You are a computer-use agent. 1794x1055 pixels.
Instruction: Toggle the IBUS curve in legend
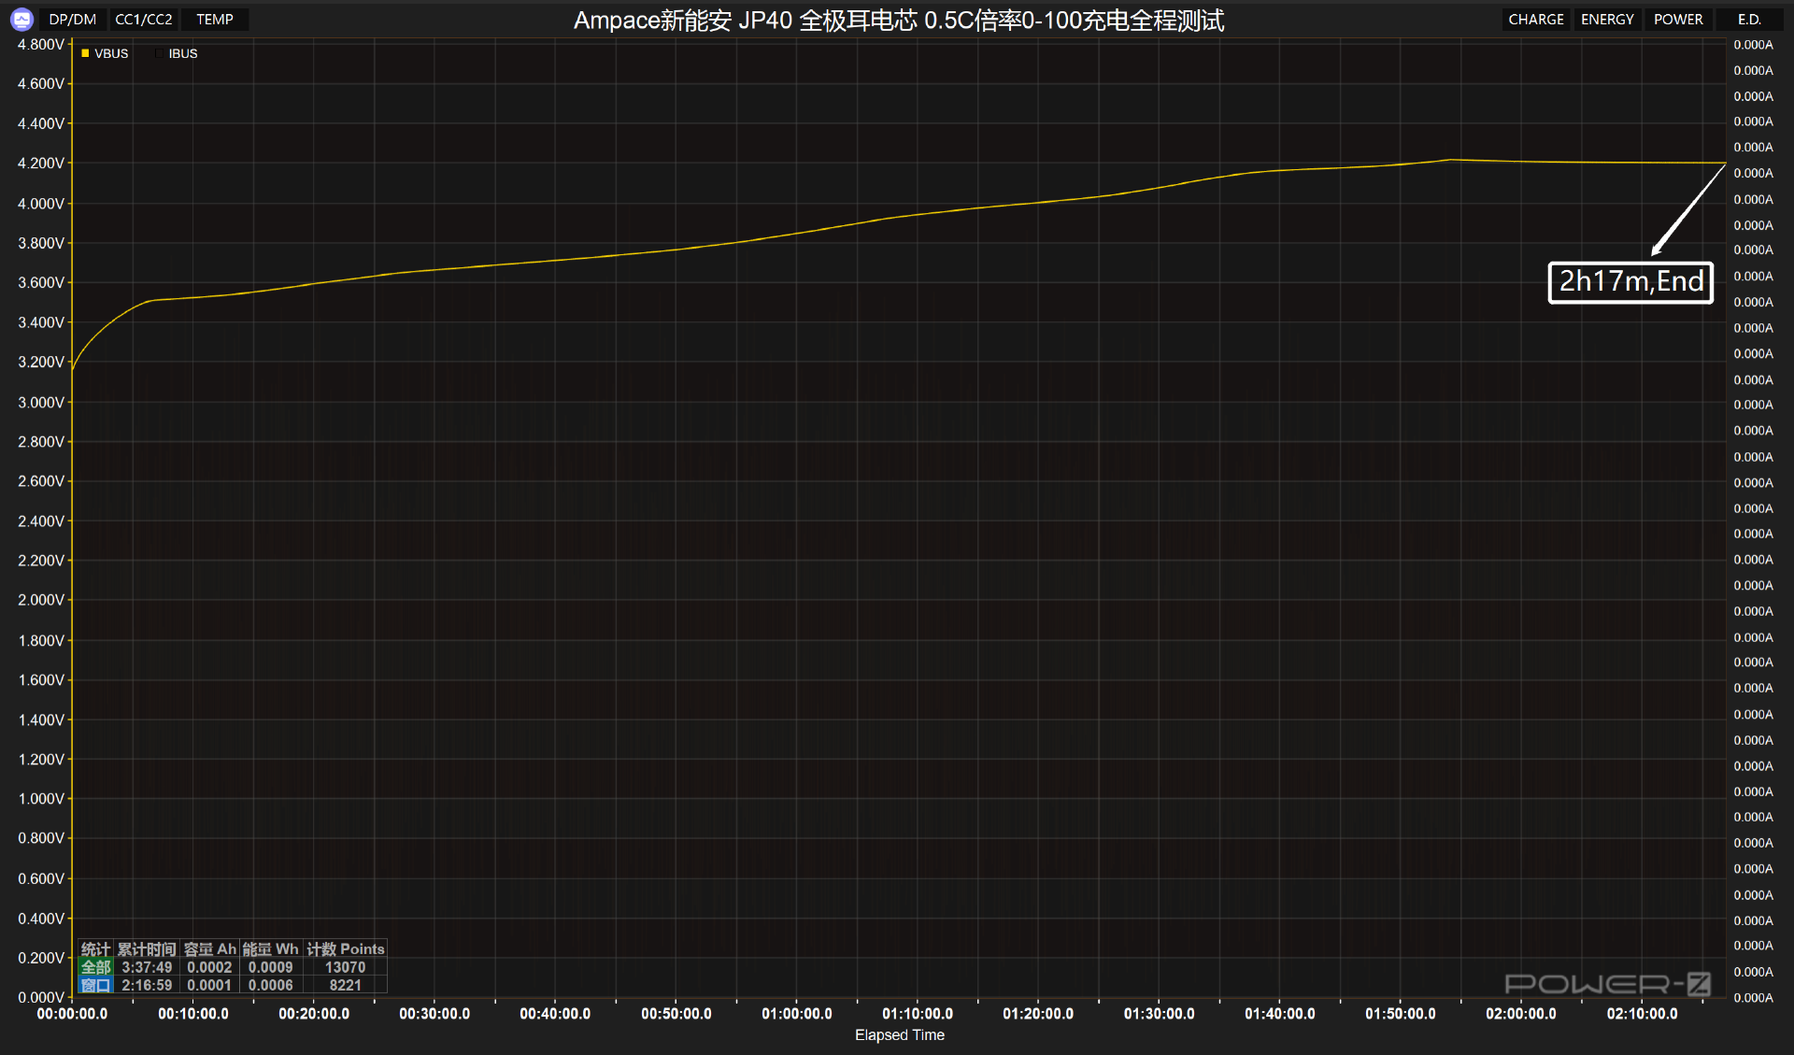pyautogui.click(x=177, y=53)
